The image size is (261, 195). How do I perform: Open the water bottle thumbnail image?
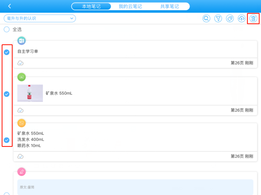30,93
